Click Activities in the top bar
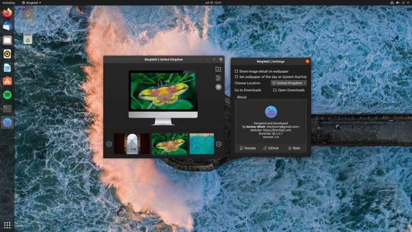This screenshot has width=412, height=232. point(9,3)
